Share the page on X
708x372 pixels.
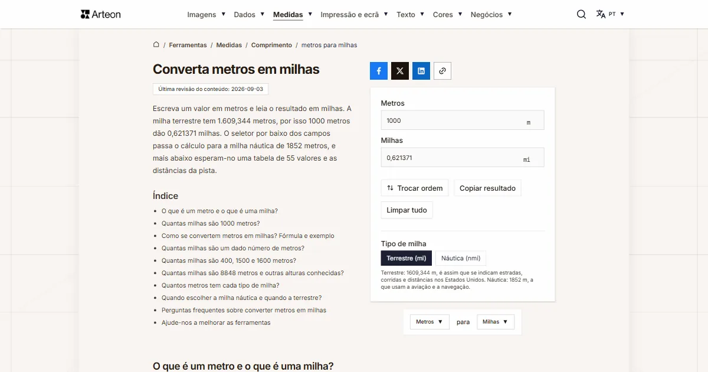(x=400, y=71)
